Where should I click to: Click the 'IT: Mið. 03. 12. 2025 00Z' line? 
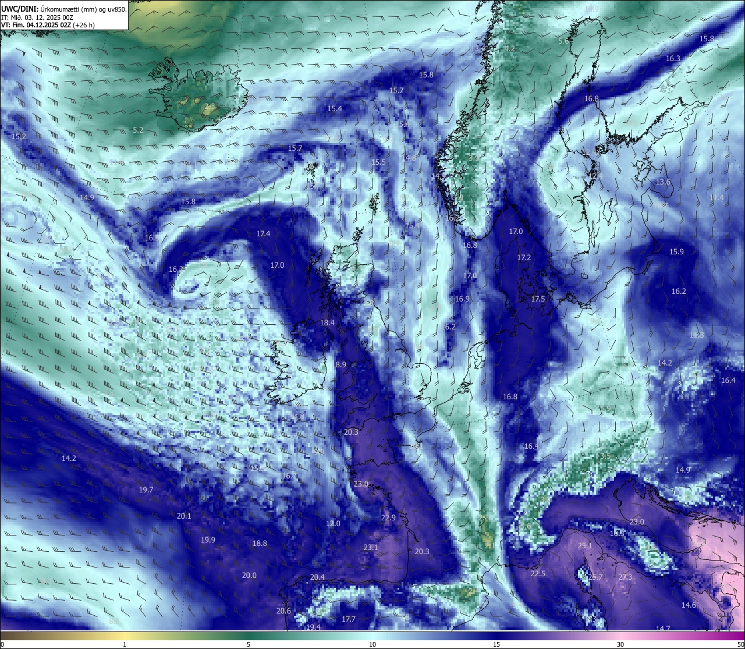click(x=37, y=17)
